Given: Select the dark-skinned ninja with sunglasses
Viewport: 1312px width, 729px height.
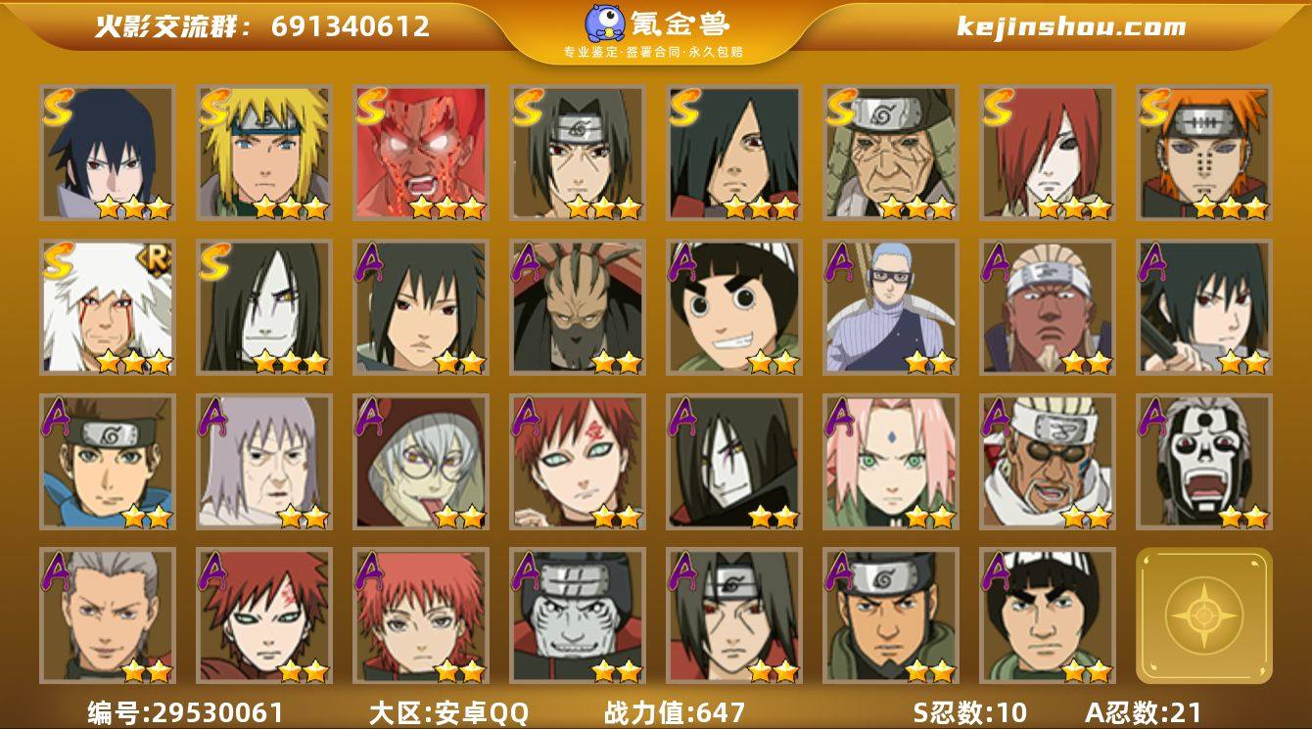Looking at the screenshot, I should [1048, 462].
